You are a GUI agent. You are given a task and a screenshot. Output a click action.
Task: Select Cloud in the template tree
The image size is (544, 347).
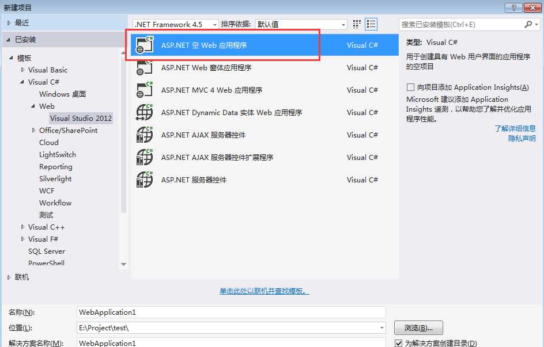tap(49, 142)
